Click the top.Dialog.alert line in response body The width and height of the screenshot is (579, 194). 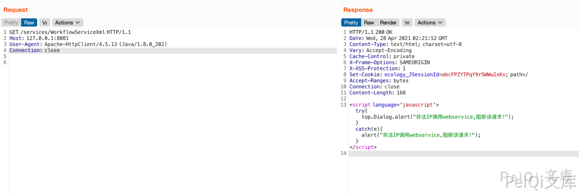[x=437, y=117]
